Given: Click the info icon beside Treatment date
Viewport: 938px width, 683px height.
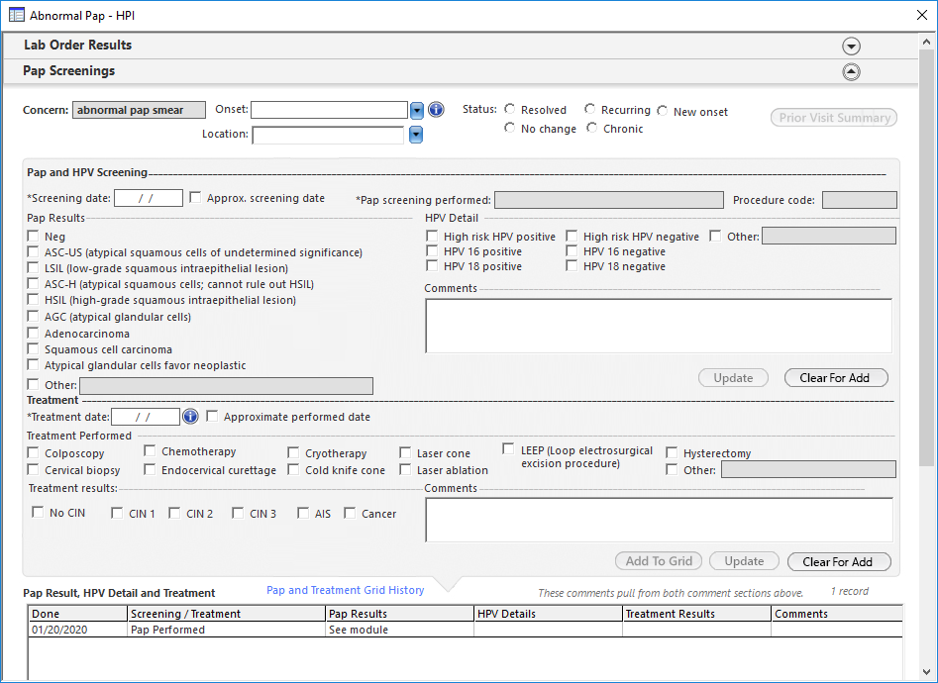Looking at the screenshot, I should coord(190,417).
